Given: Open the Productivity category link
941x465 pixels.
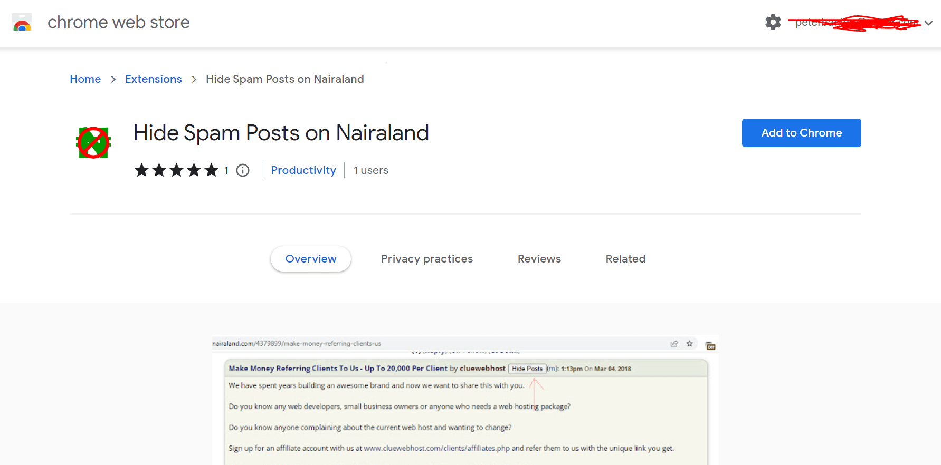Looking at the screenshot, I should tap(303, 170).
